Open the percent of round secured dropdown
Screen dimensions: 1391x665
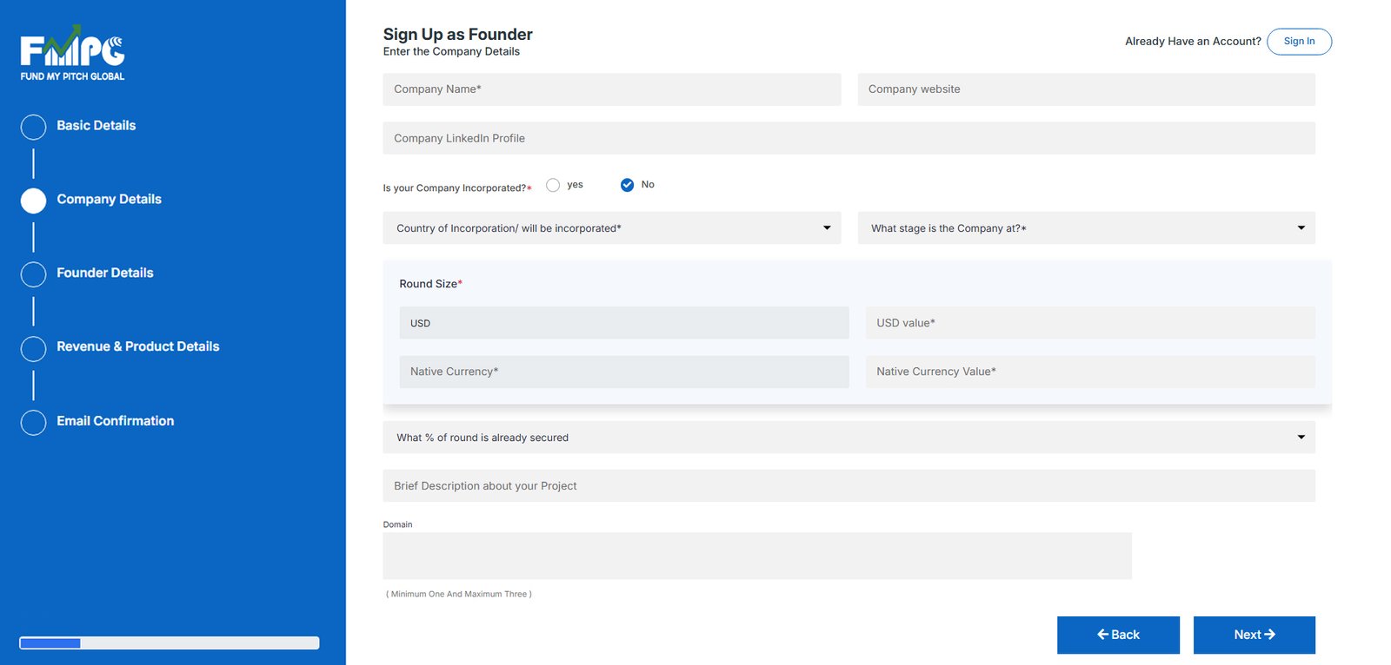click(849, 438)
